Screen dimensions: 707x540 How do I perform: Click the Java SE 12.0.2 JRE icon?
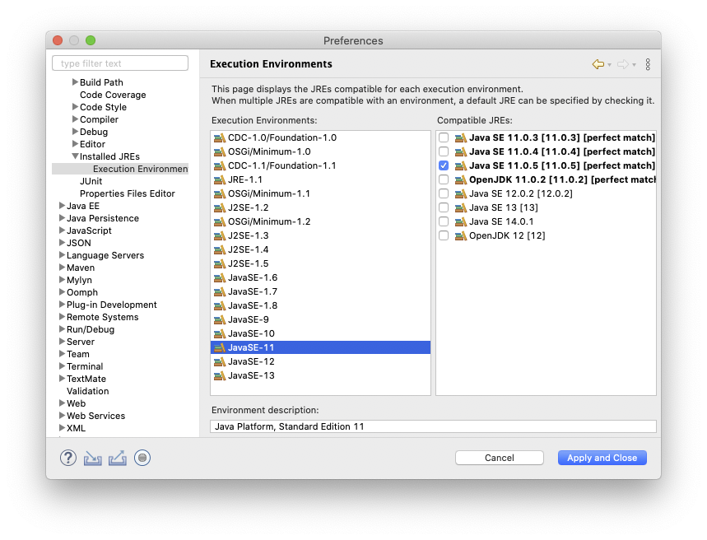click(461, 194)
